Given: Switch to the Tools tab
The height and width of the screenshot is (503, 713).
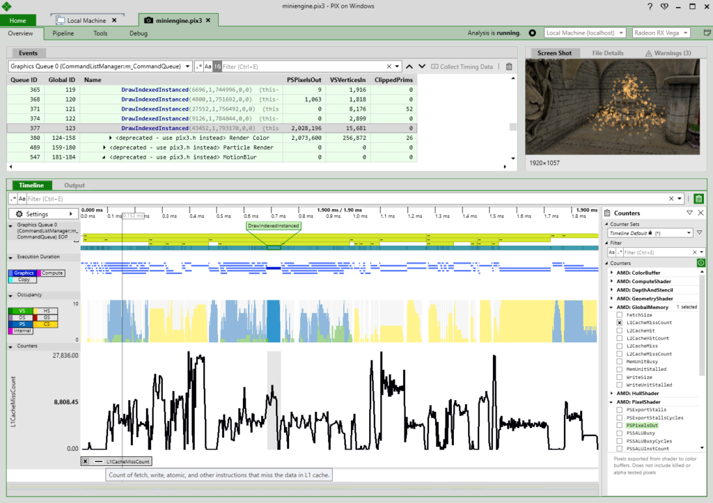Looking at the screenshot, I should point(100,33).
